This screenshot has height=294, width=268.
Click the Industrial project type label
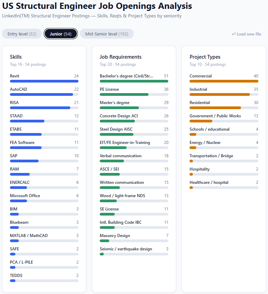[x=198, y=89]
